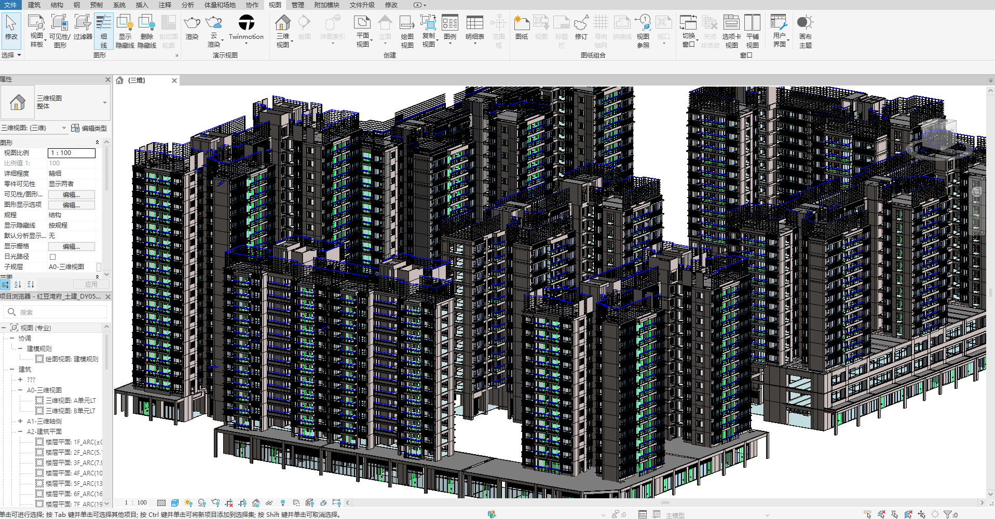The height and width of the screenshot is (519, 995).
Task: Click the 平铺视图 tile views icon
Action: 752,31
